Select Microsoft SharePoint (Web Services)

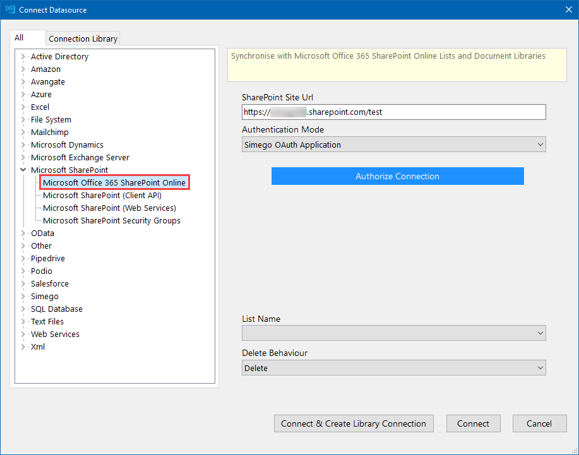click(x=109, y=208)
